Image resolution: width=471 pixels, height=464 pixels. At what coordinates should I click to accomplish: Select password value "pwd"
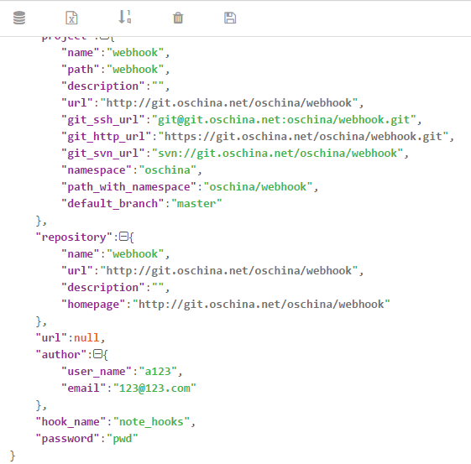coord(123,439)
